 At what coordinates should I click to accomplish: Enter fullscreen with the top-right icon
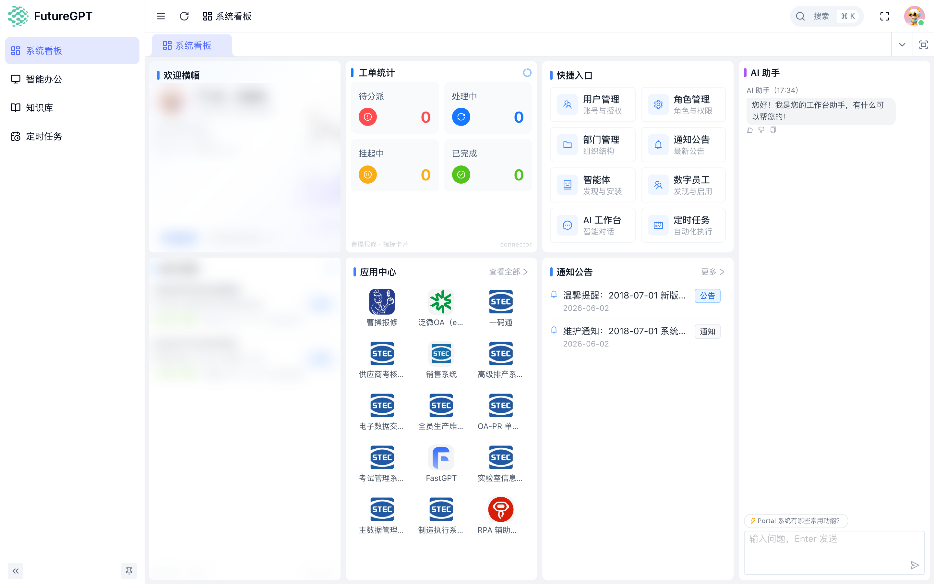coord(885,16)
